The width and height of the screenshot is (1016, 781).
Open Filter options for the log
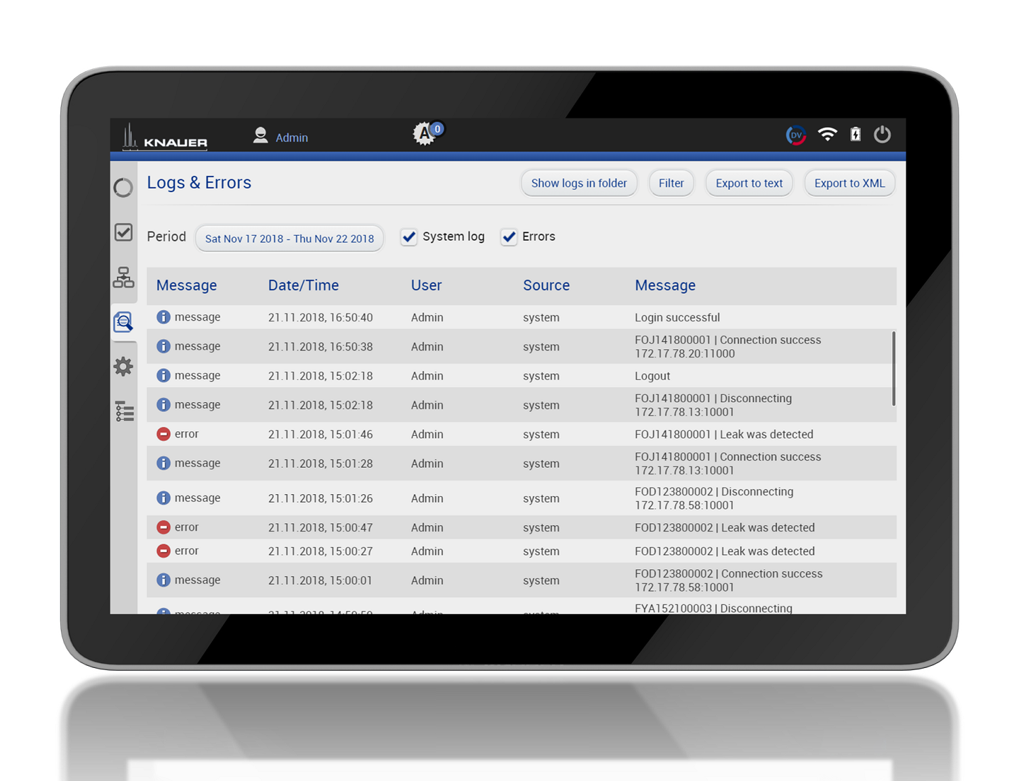tap(671, 183)
